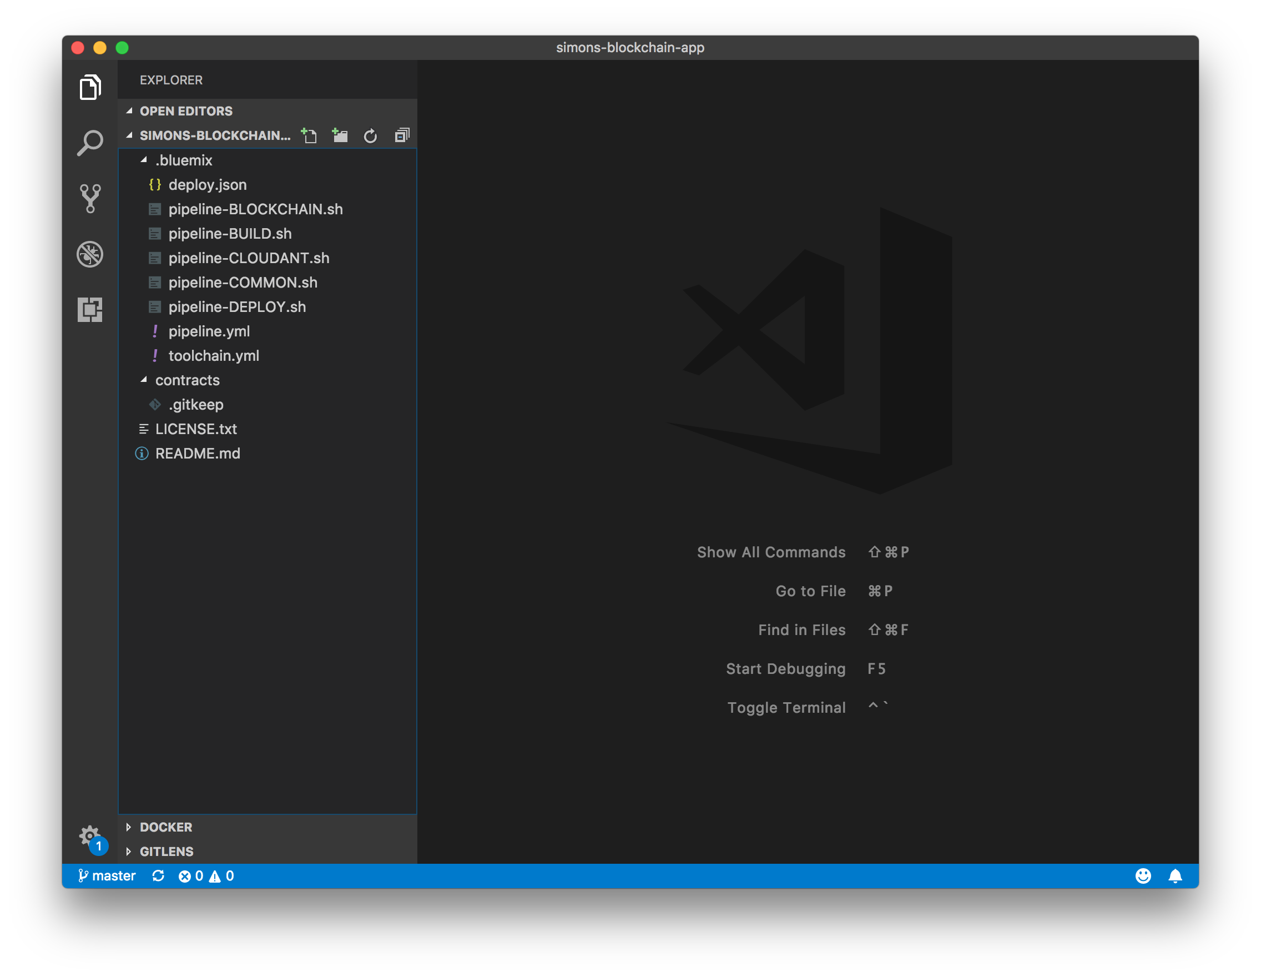This screenshot has height=977, width=1261.
Task: Click the New Folder icon
Action: point(340,135)
